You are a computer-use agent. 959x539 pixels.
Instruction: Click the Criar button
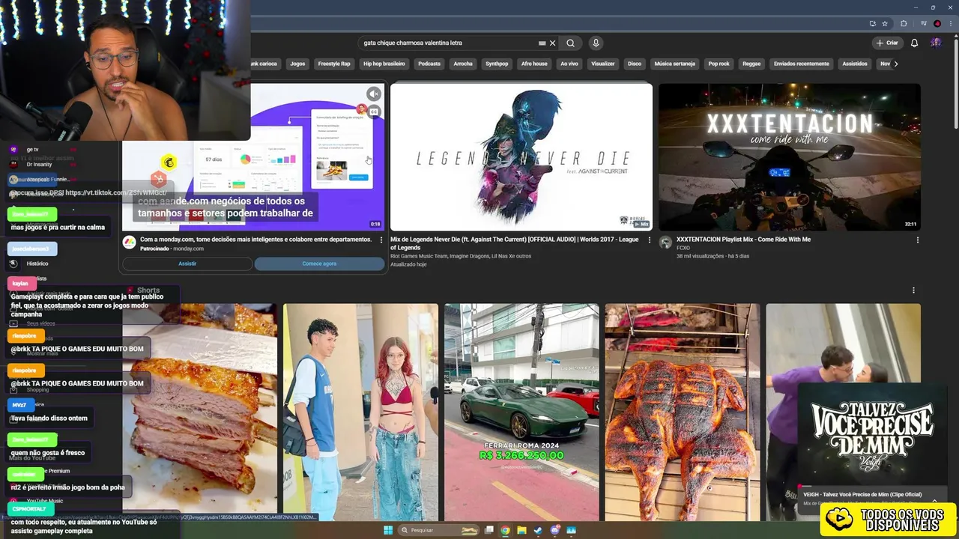coord(887,43)
